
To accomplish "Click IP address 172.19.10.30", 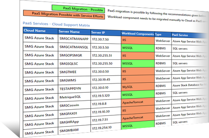I will [x=101, y=112].
